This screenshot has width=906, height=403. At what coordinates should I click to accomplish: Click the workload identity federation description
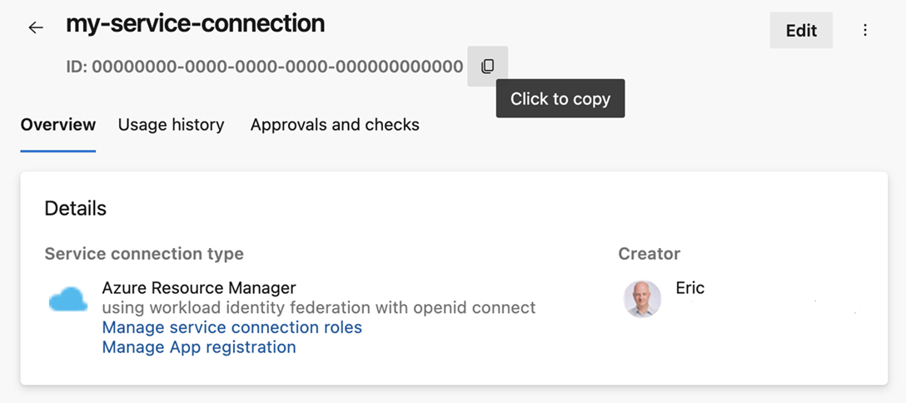click(318, 308)
